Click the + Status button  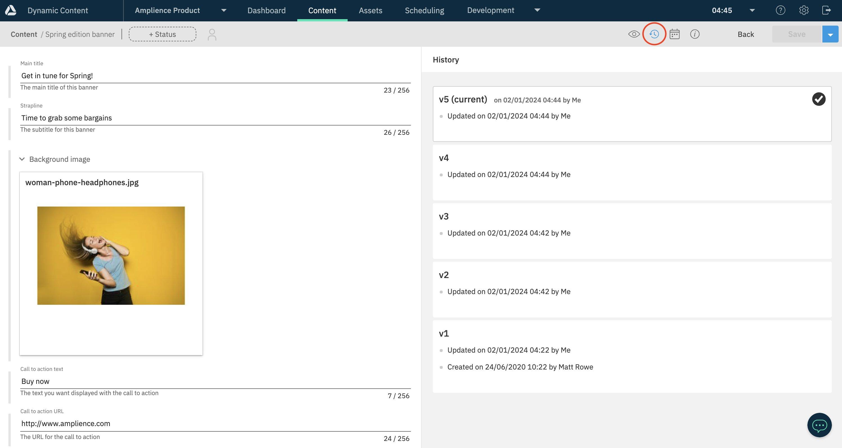pos(162,34)
